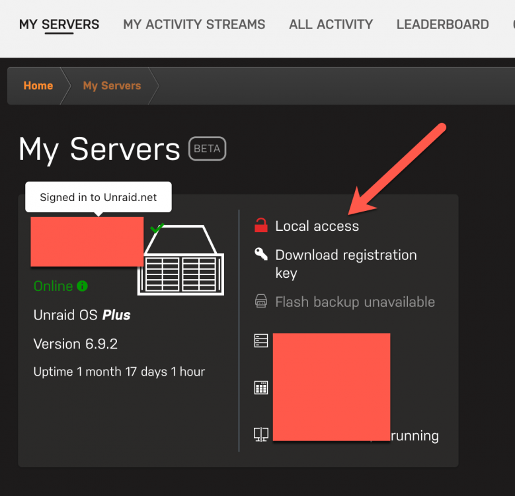Click the Signed in to Unraid.net tooltip
Image resolution: width=515 pixels, height=496 pixels.
click(x=99, y=197)
